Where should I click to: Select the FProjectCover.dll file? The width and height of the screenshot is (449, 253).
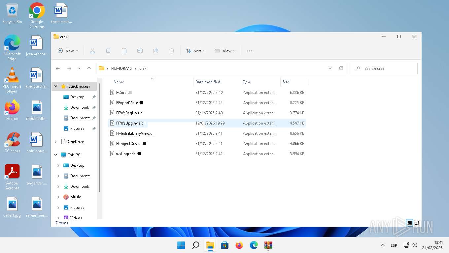[207, 144]
